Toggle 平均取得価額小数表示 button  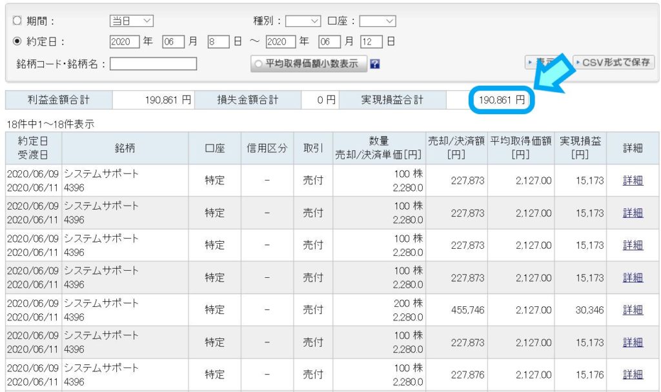coord(309,64)
